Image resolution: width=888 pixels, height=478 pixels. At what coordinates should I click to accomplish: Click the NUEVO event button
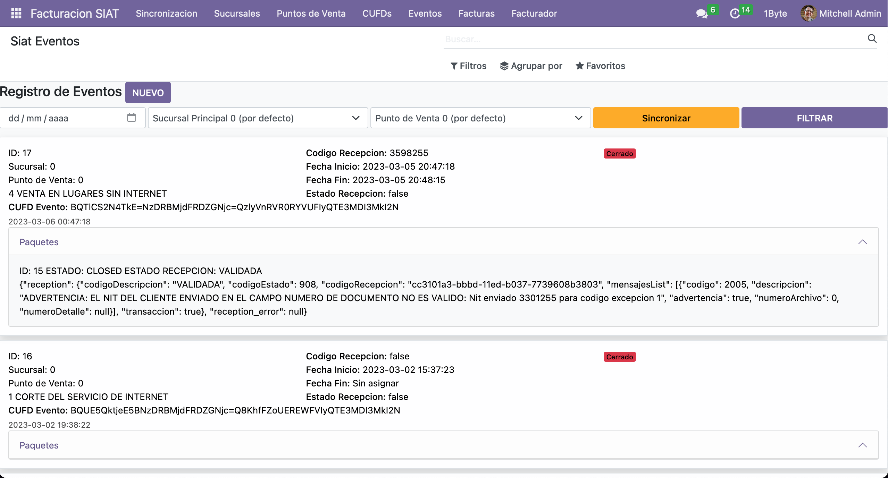click(x=148, y=93)
